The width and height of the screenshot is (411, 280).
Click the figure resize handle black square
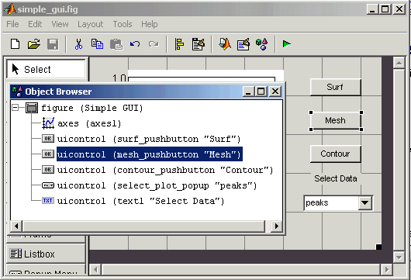(378, 247)
